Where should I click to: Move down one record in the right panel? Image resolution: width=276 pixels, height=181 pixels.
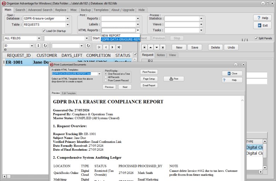tap(157, 47)
